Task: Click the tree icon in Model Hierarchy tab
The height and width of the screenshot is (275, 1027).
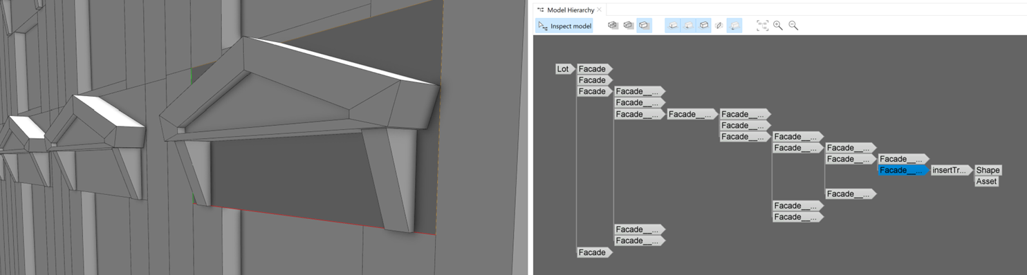Action: 541,10
